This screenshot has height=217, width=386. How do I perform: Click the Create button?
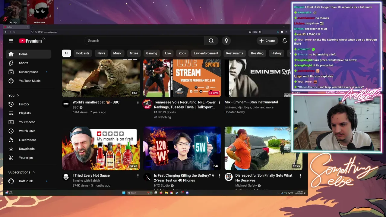point(267,41)
